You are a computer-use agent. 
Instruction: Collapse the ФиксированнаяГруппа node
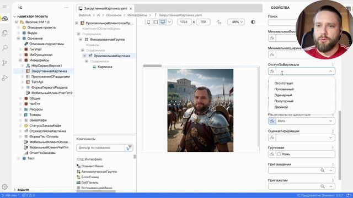coord(81,40)
